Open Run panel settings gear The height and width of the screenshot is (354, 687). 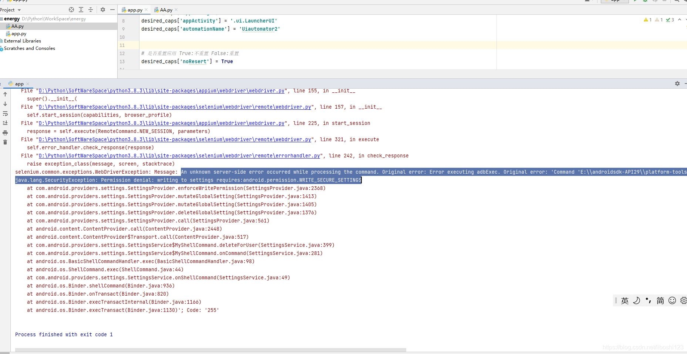677,84
